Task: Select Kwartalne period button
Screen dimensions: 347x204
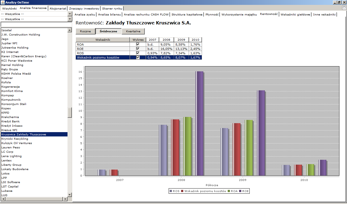Action: (133, 31)
